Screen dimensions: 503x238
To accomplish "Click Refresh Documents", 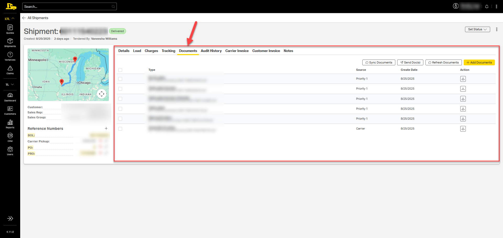I will [x=444, y=62].
